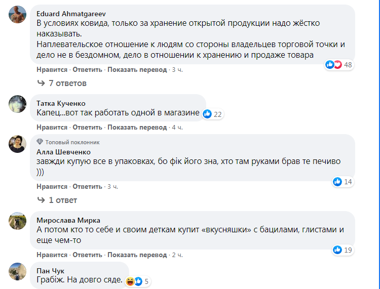Like Мирослава Мирка's comment via Нравится
Viewport: 380px width, 289px height.
point(52,255)
